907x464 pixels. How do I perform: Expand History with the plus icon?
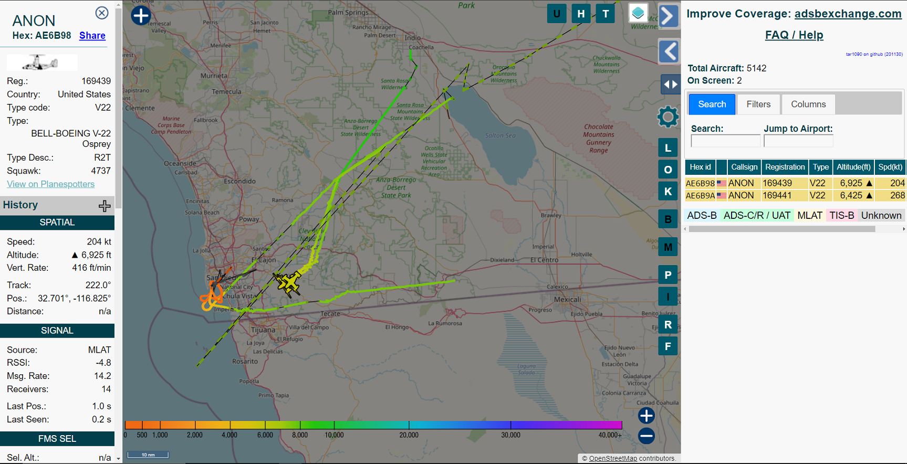tap(105, 206)
